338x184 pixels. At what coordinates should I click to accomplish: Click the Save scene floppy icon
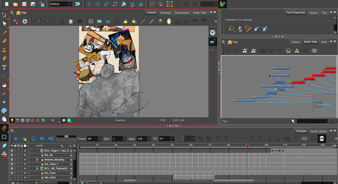(x=24, y=4)
